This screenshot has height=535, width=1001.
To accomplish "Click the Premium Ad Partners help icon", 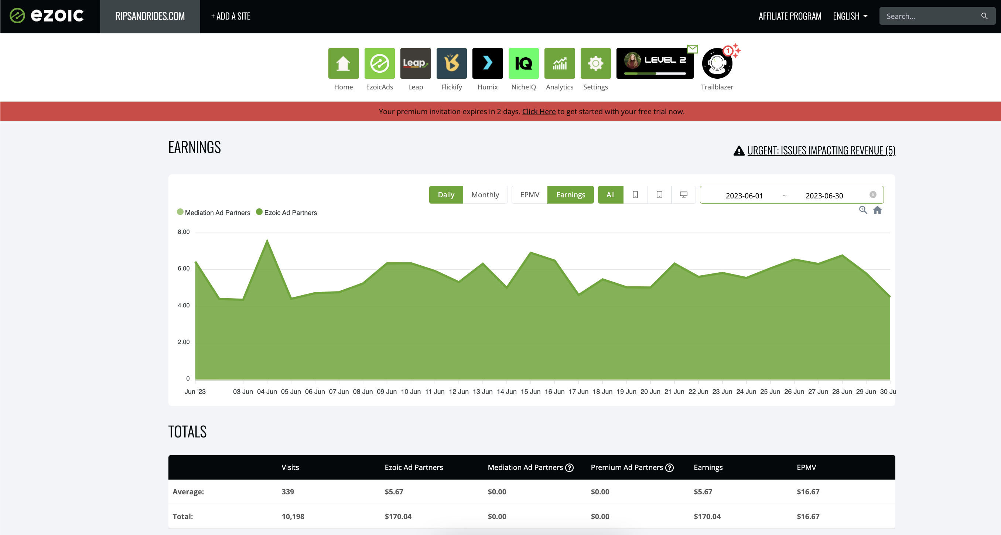I will coord(670,468).
